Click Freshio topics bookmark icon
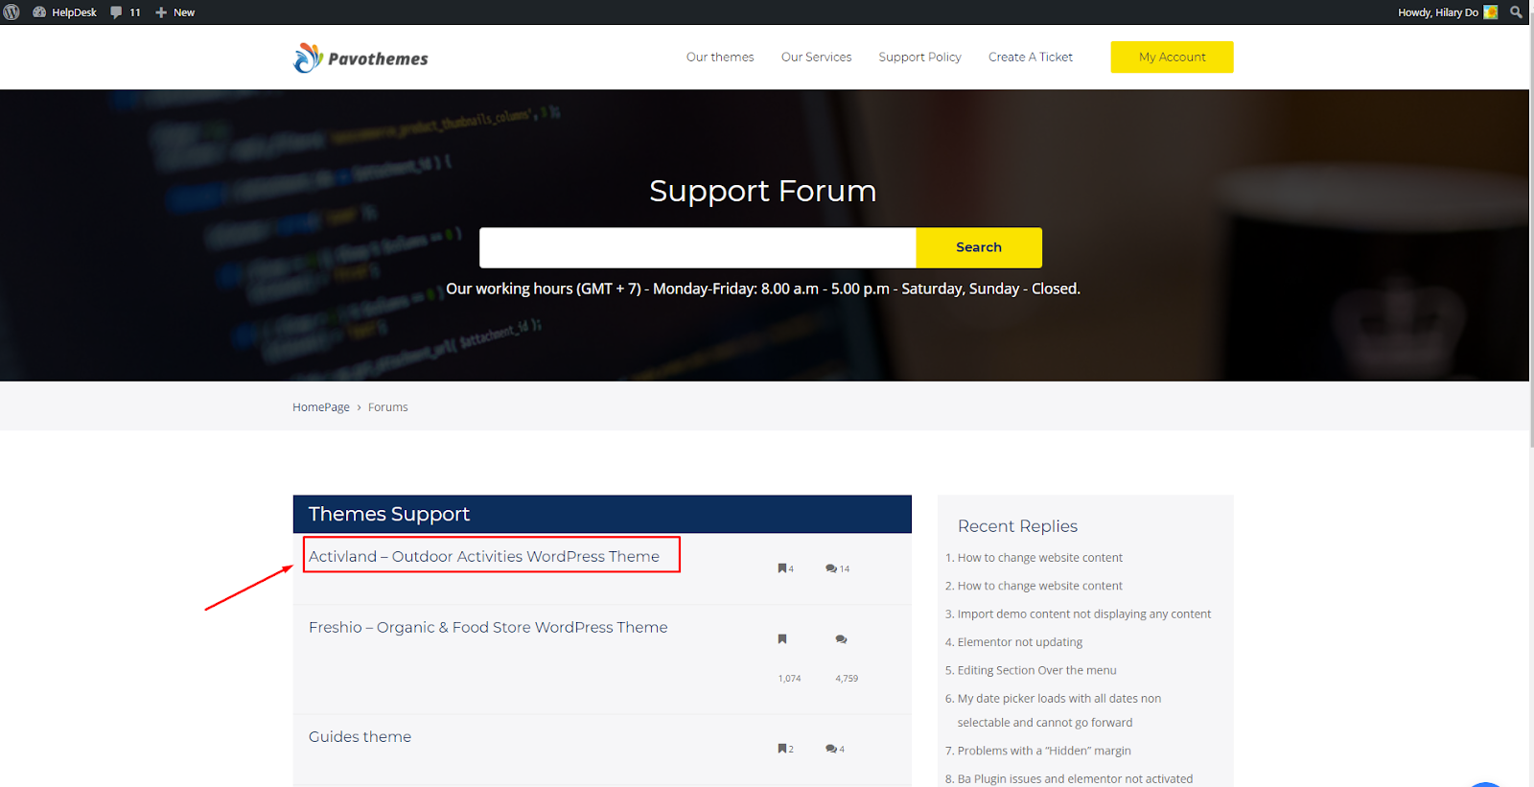Image resolution: width=1534 pixels, height=787 pixels. click(782, 639)
